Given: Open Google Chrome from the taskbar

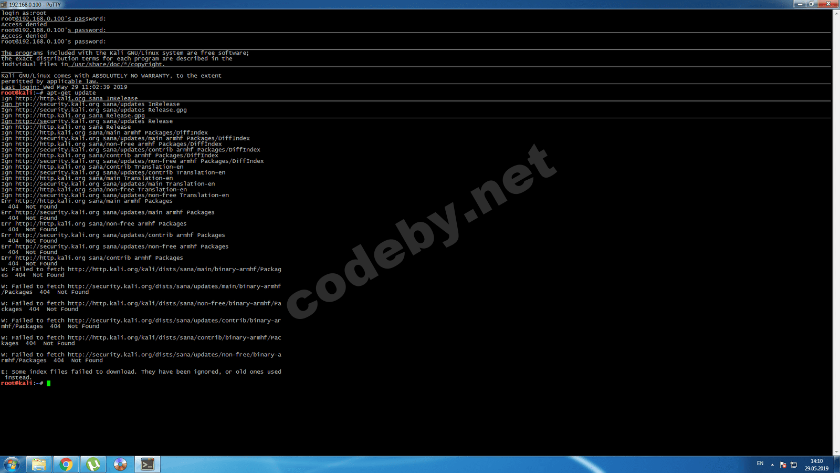Looking at the screenshot, I should pyautogui.click(x=66, y=465).
